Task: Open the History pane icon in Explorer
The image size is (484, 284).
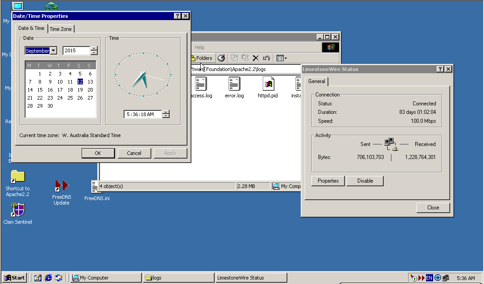Action: (x=221, y=58)
